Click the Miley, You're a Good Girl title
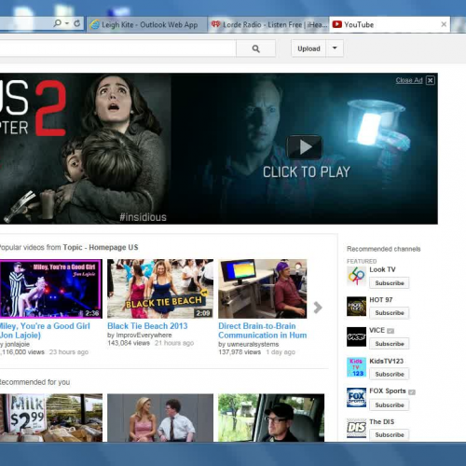Screen dimensions: 466x466 (45, 331)
